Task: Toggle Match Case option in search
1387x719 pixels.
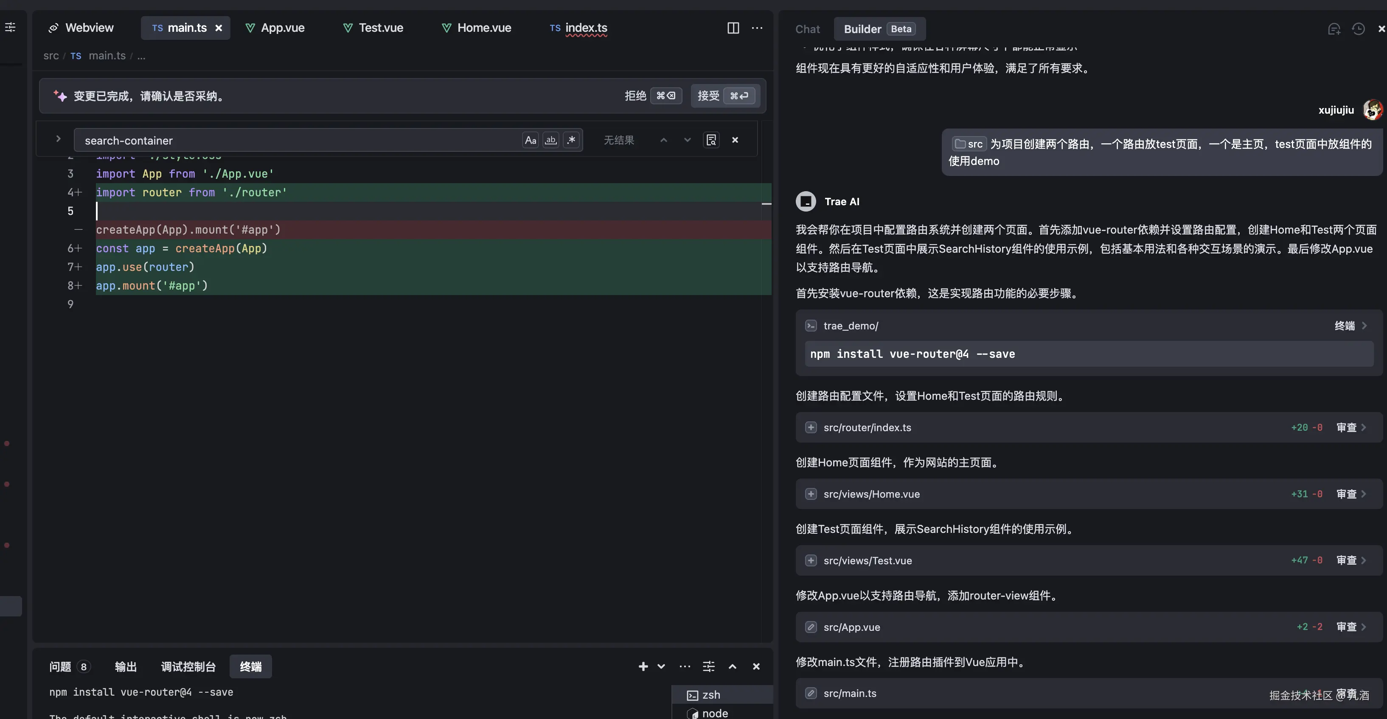Action: point(531,140)
